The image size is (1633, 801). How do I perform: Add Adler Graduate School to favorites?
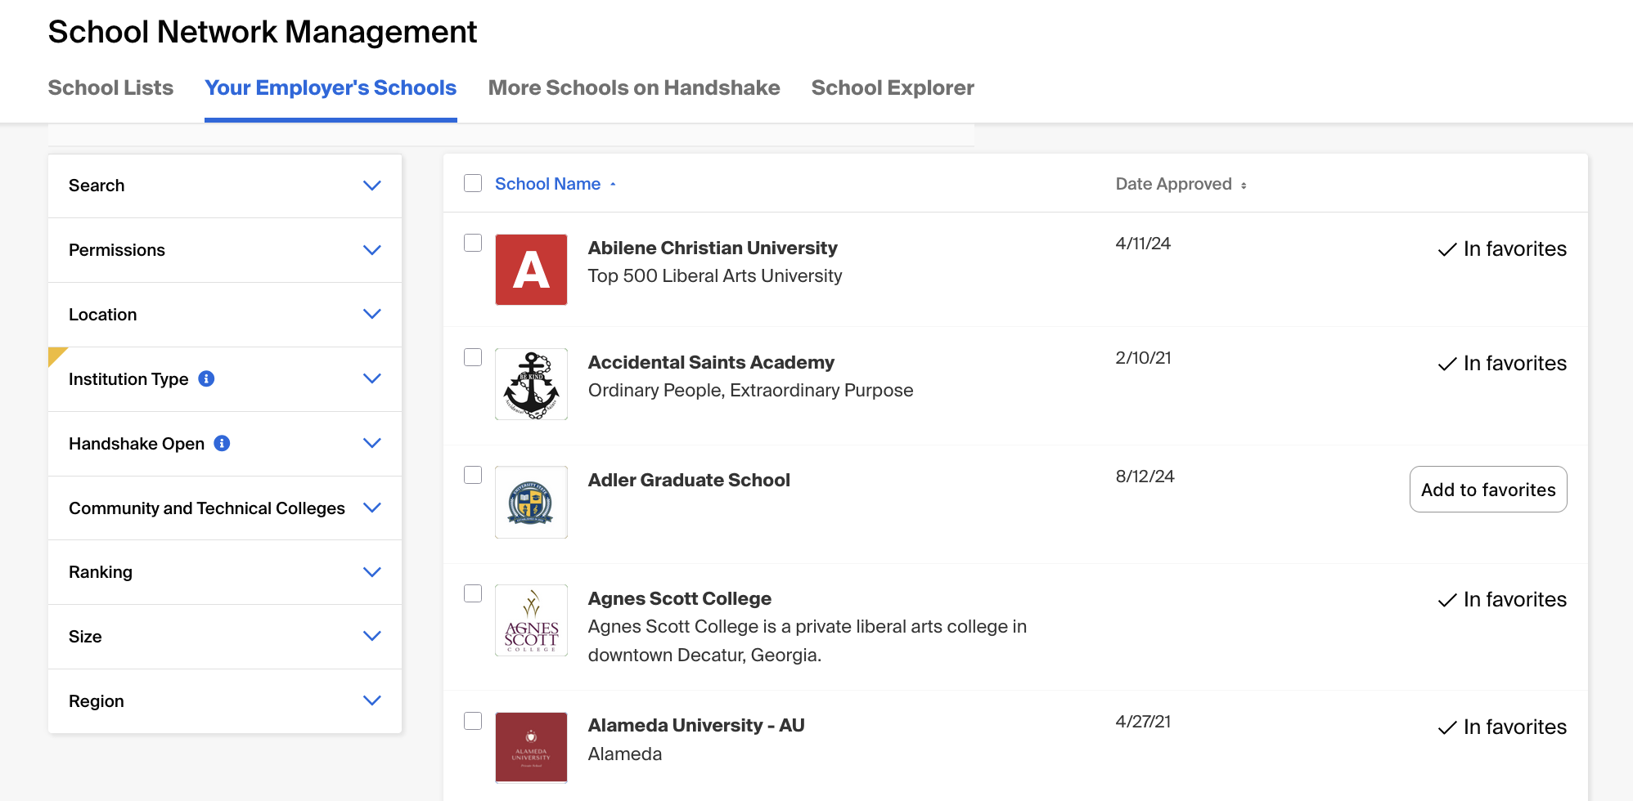click(1488, 490)
